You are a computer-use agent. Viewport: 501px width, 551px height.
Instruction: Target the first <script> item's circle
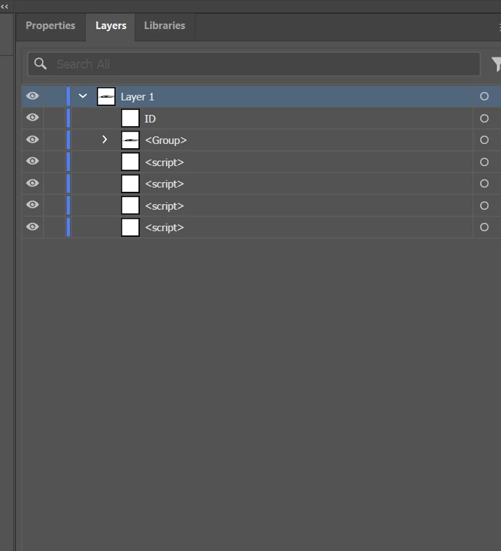(x=484, y=162)
